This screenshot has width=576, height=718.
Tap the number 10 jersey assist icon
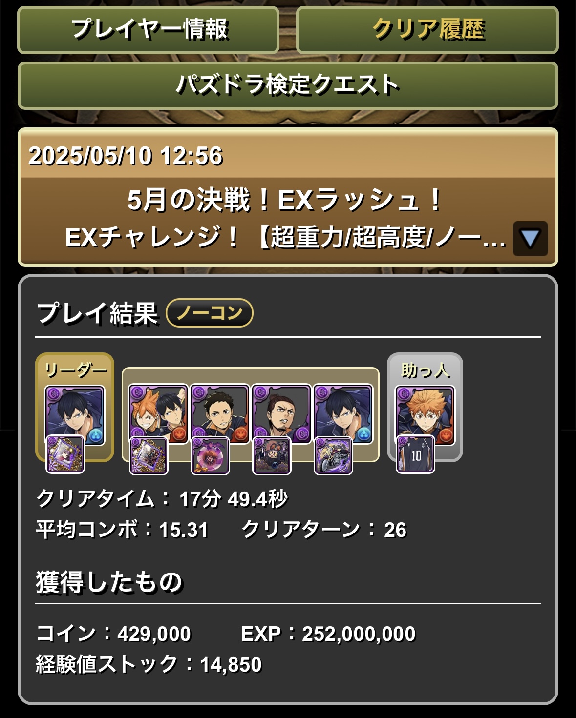[415, 454]
